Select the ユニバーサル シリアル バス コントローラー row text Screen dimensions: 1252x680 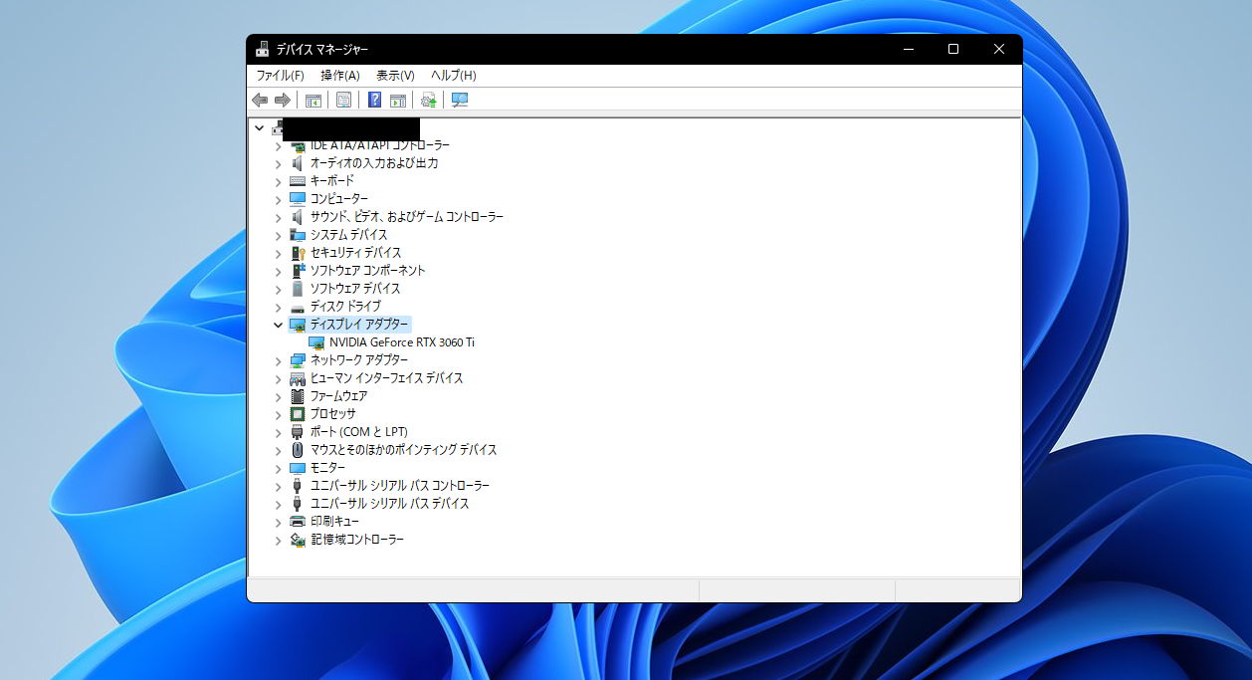pos(400,486)
